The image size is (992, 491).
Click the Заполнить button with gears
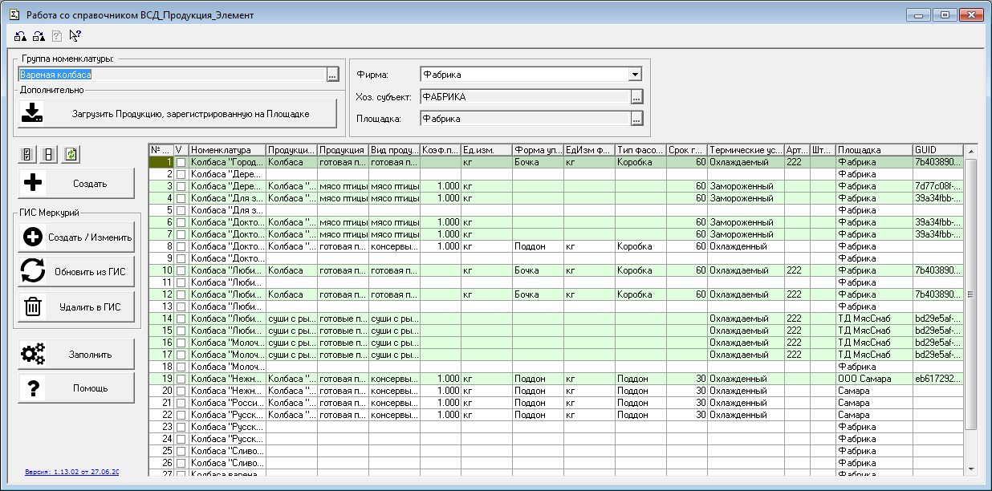(76, 354)
